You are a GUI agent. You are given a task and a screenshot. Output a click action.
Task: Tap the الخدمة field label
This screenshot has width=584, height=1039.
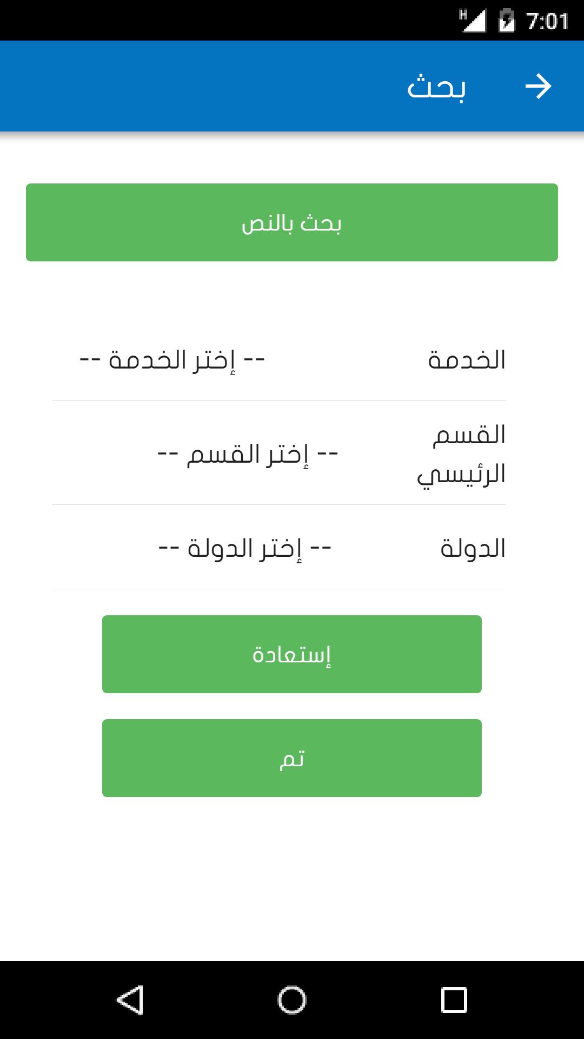pos(467,360)
